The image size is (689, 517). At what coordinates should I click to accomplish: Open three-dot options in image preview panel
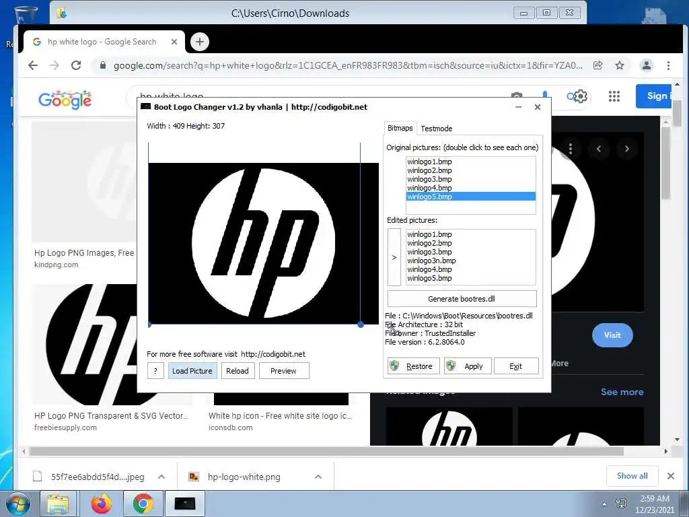tap(571, 149)
